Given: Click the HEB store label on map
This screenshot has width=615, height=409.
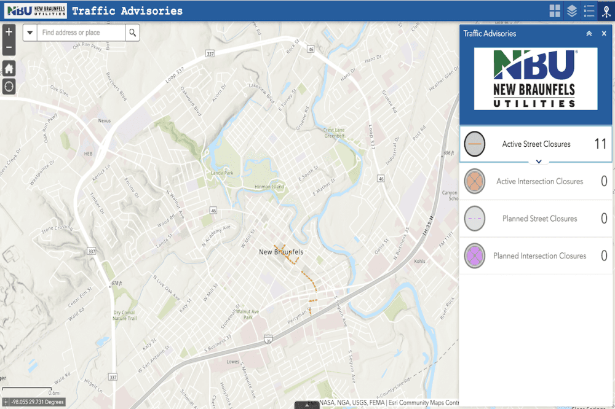Looking at the screenshot, I should (x=88, y=154).
